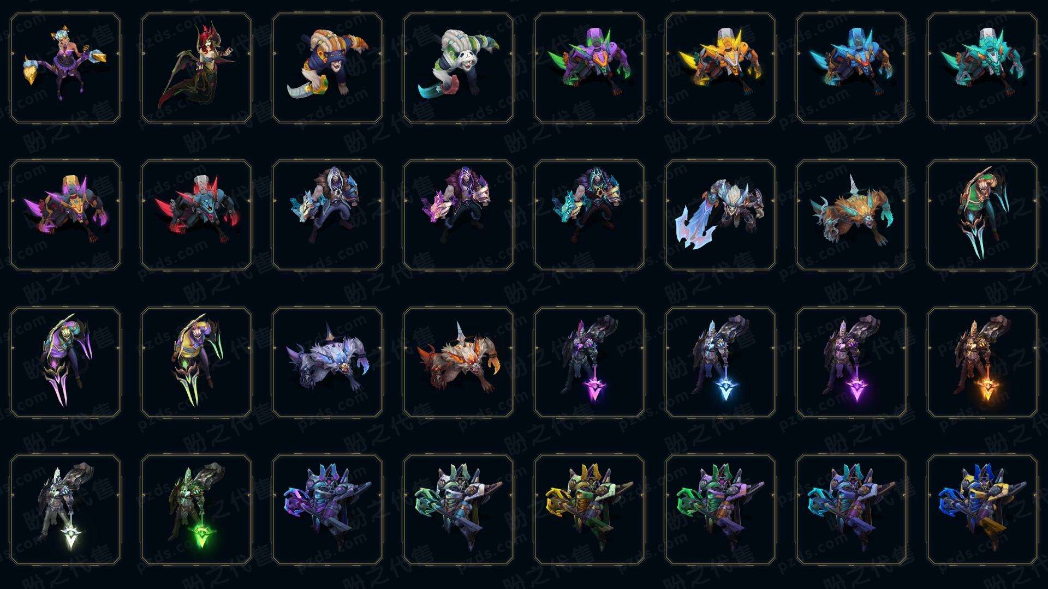Select the white panda bear skin

coord(458,68)
